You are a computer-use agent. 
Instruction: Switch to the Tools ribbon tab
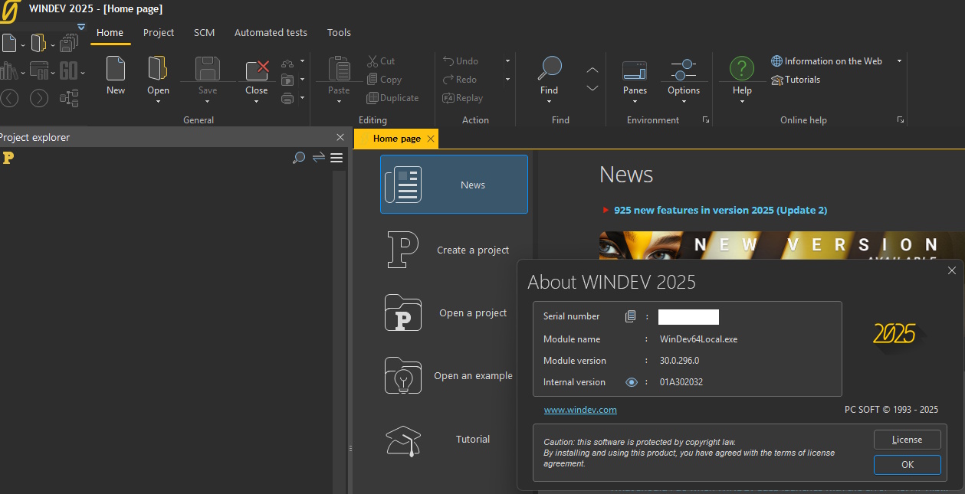[339, 33]
